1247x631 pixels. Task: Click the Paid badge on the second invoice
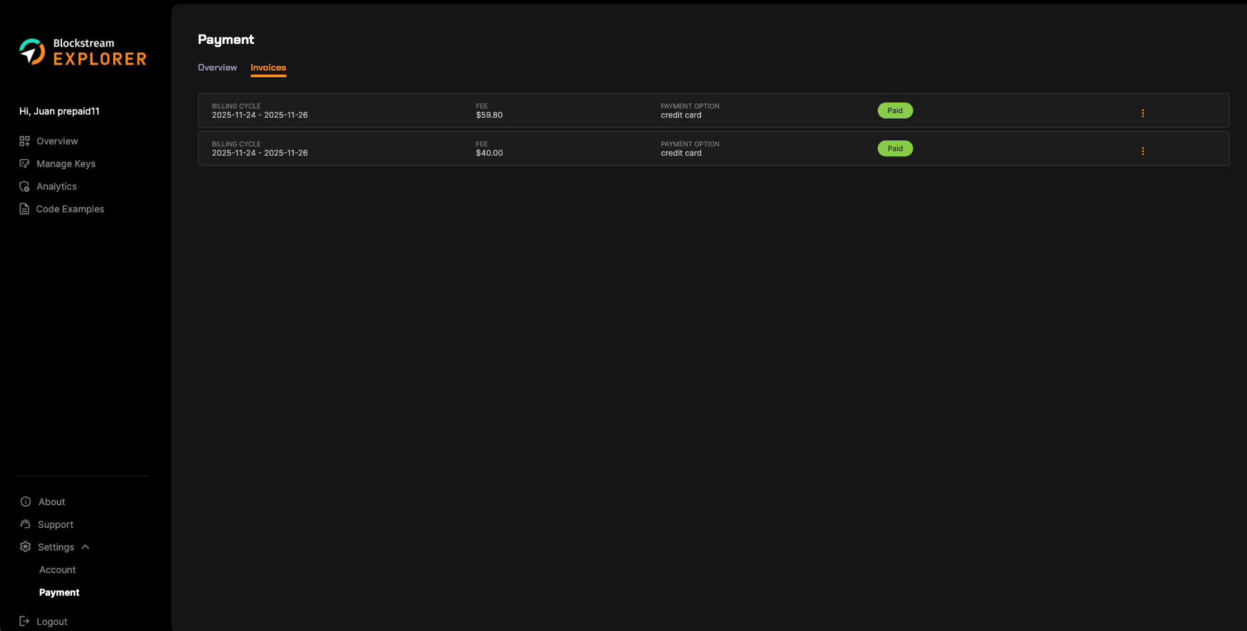[x=895, y=148]
